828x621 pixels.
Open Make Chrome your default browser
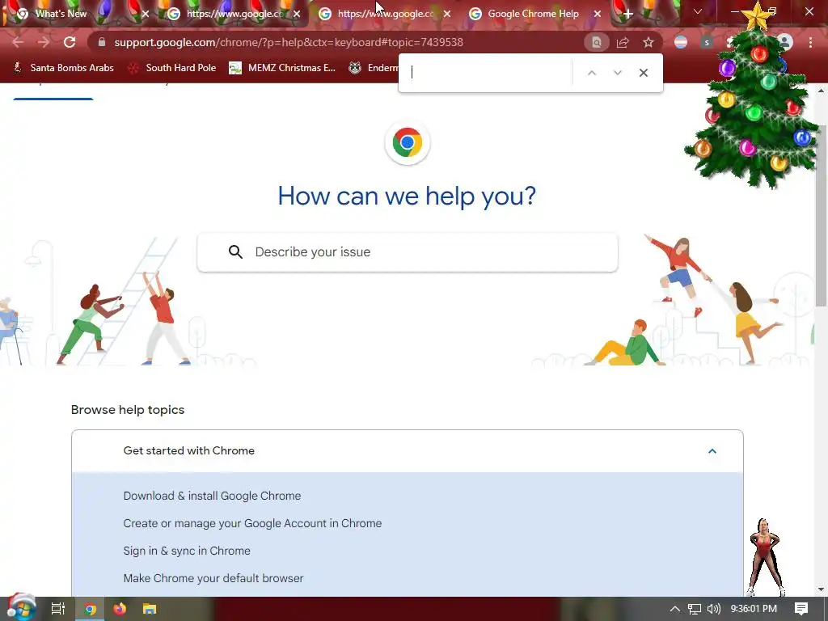click(213, 578)
